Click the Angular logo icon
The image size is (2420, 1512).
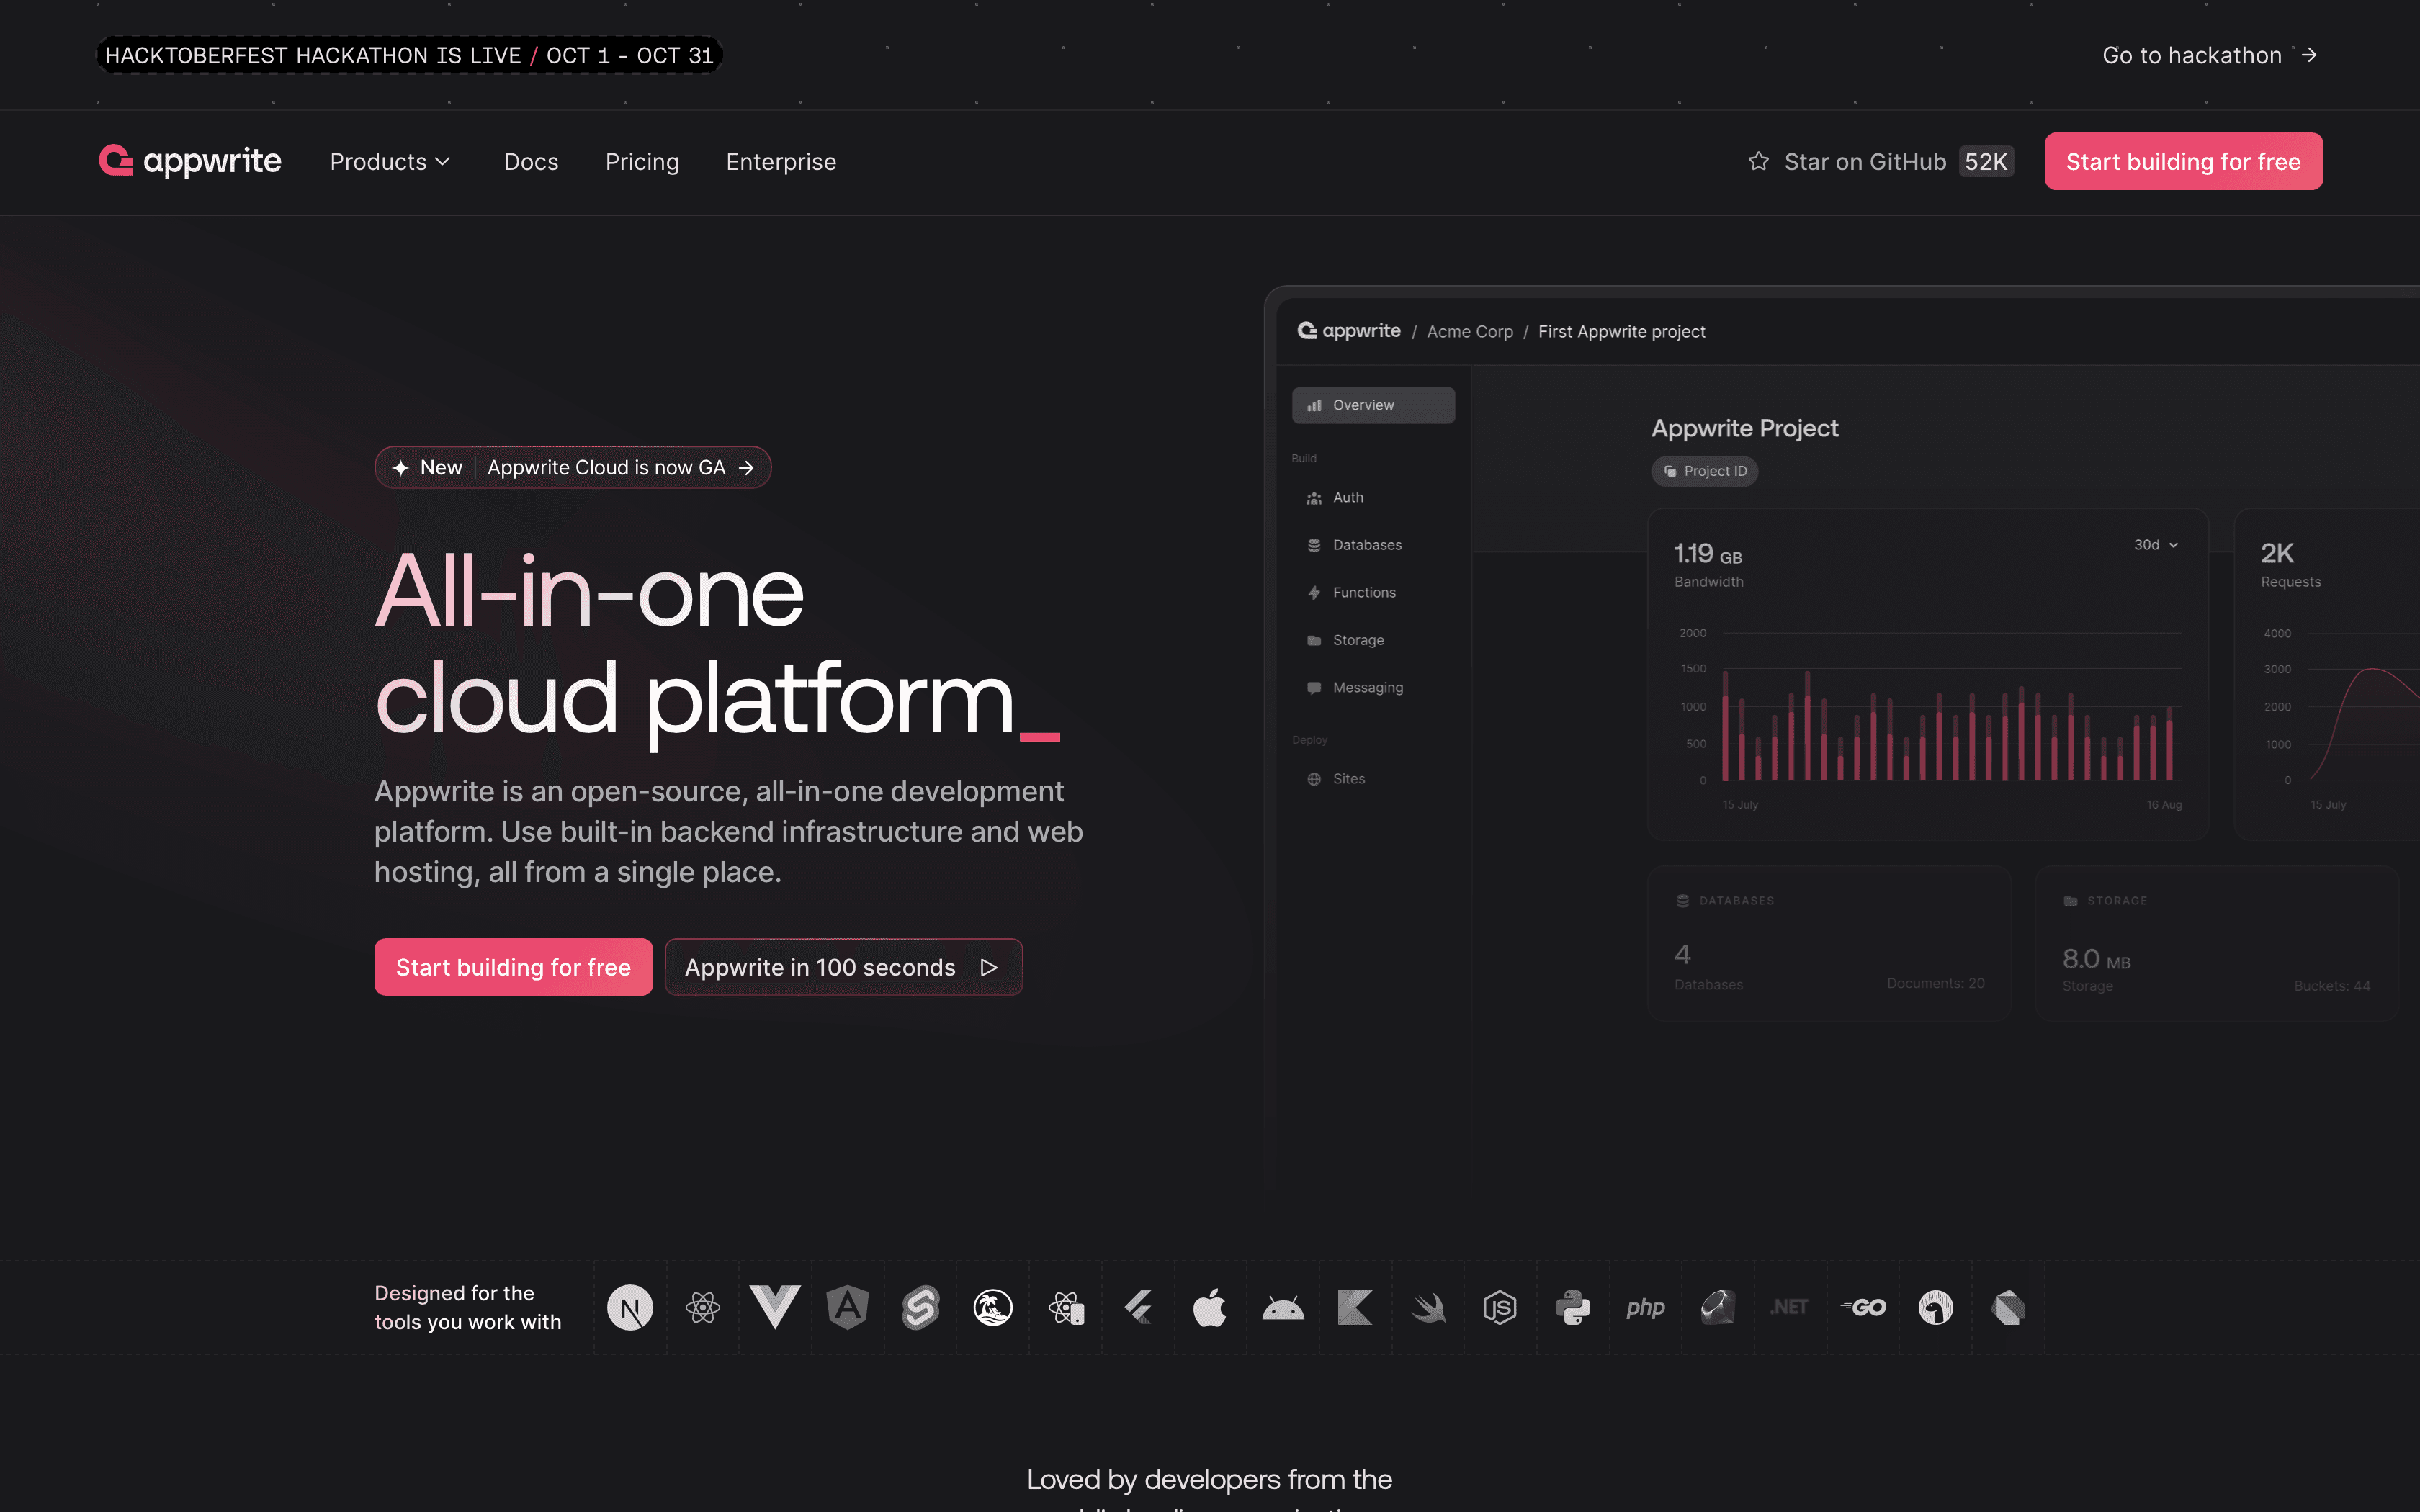click(x=847, y=1307)
